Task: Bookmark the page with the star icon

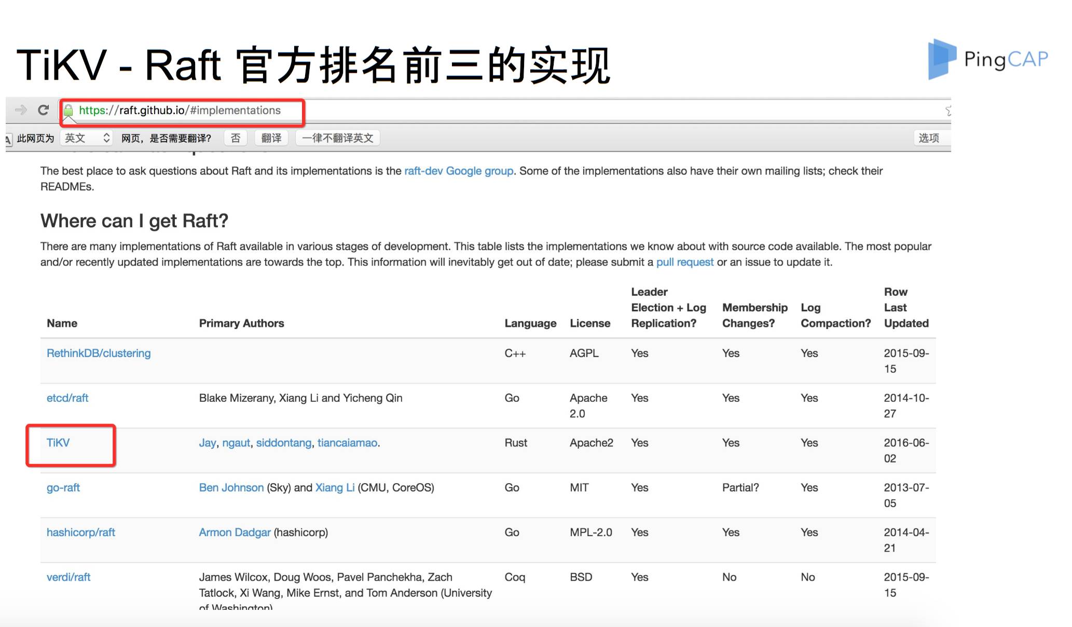Action: tap(948, 111)
